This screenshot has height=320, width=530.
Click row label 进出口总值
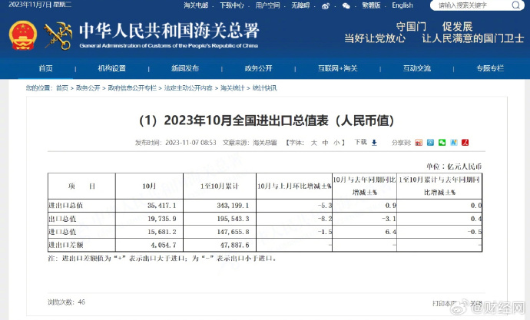point(66,205)
